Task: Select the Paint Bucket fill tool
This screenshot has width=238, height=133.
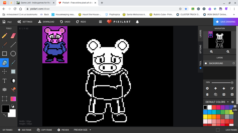Action: 4,63
